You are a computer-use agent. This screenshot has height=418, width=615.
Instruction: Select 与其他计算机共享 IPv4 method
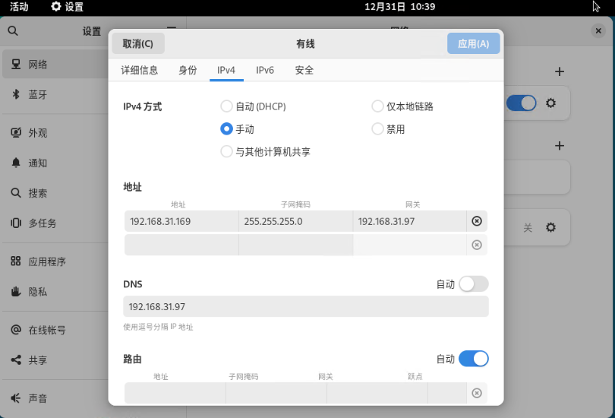266,151
